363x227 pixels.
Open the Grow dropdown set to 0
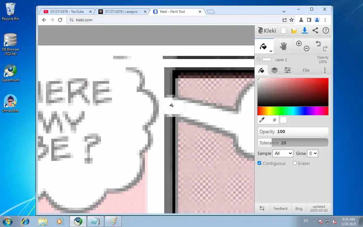pos(313,153)
